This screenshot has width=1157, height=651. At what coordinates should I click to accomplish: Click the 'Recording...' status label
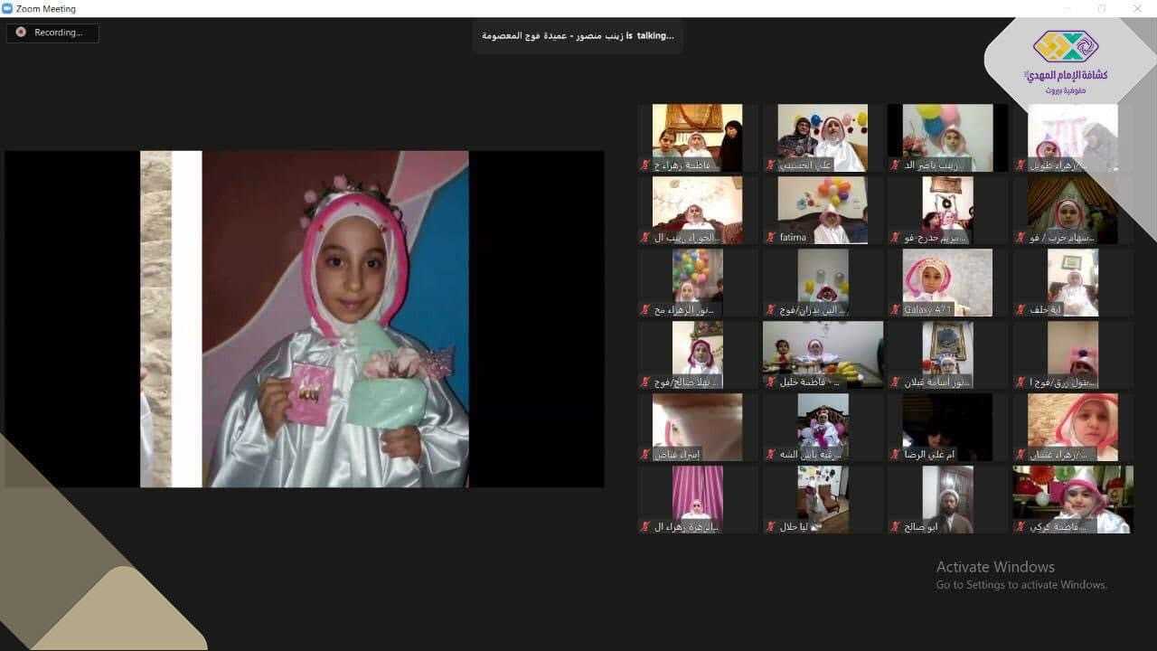58,33
